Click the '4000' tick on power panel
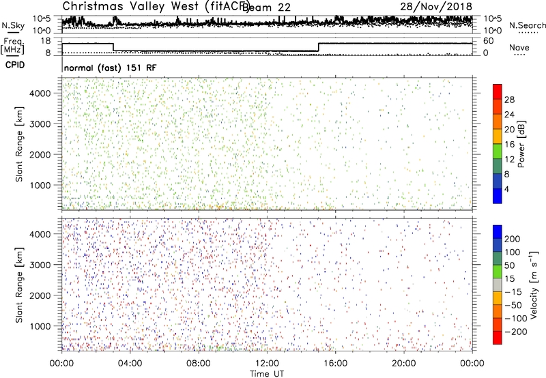The image size is (546, 378). [40, 93]
